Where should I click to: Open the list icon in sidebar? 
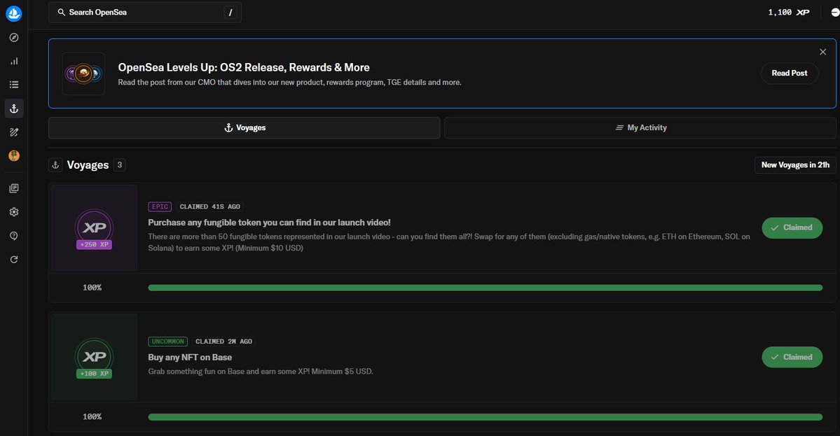point(14,85)
